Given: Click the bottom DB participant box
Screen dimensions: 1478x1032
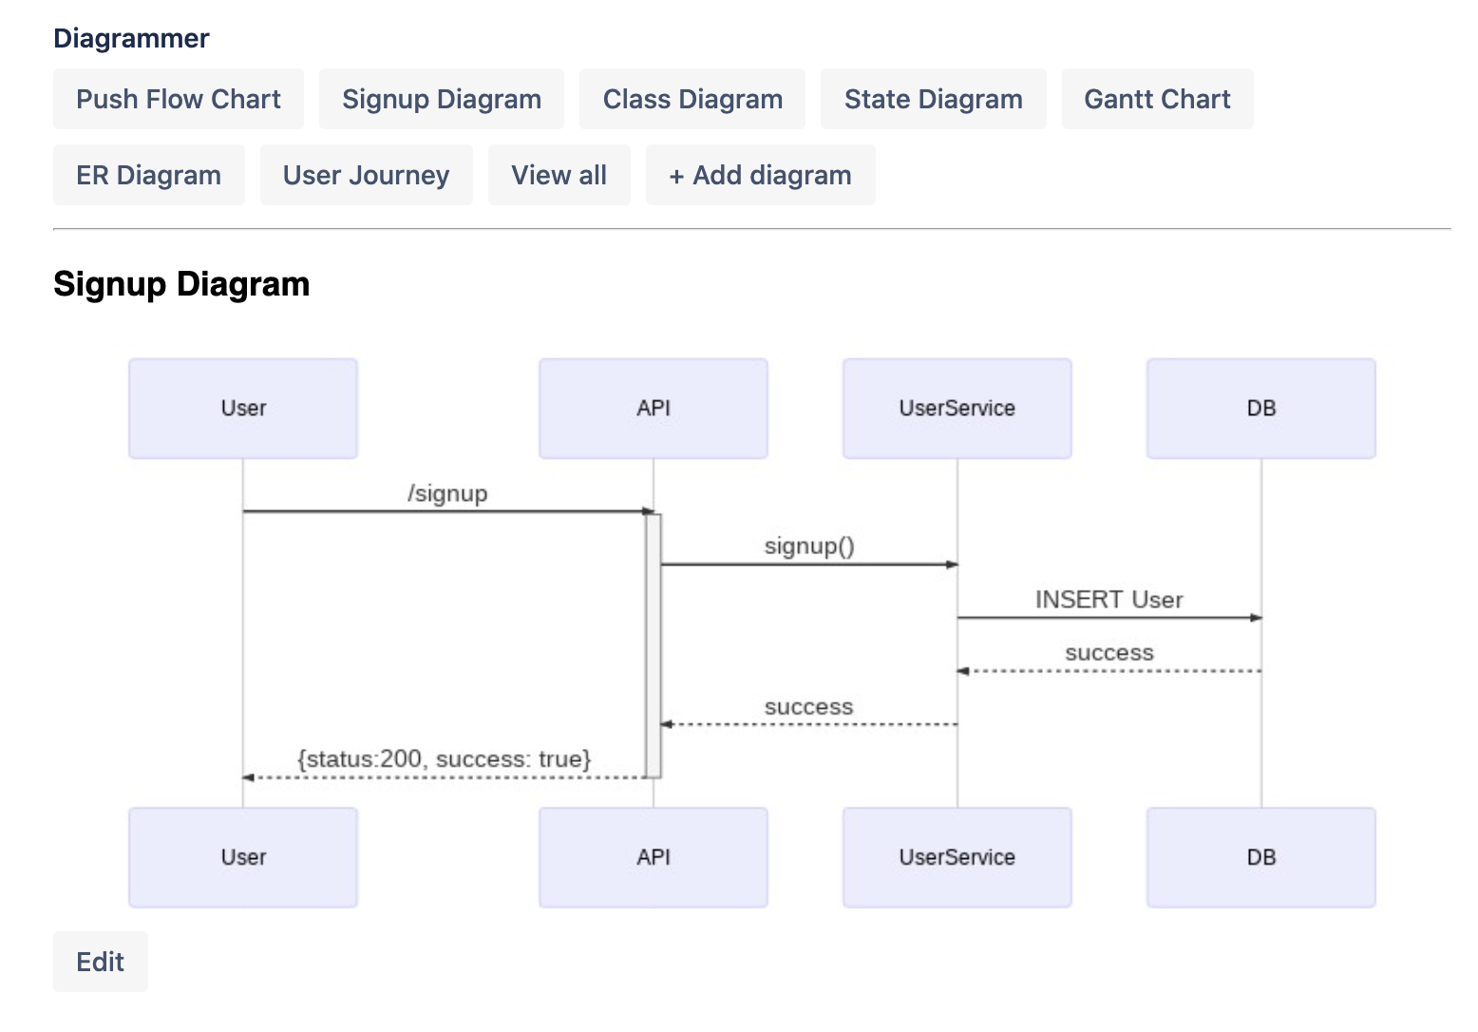Looking at the screenshot, I should pos(1260,857).
